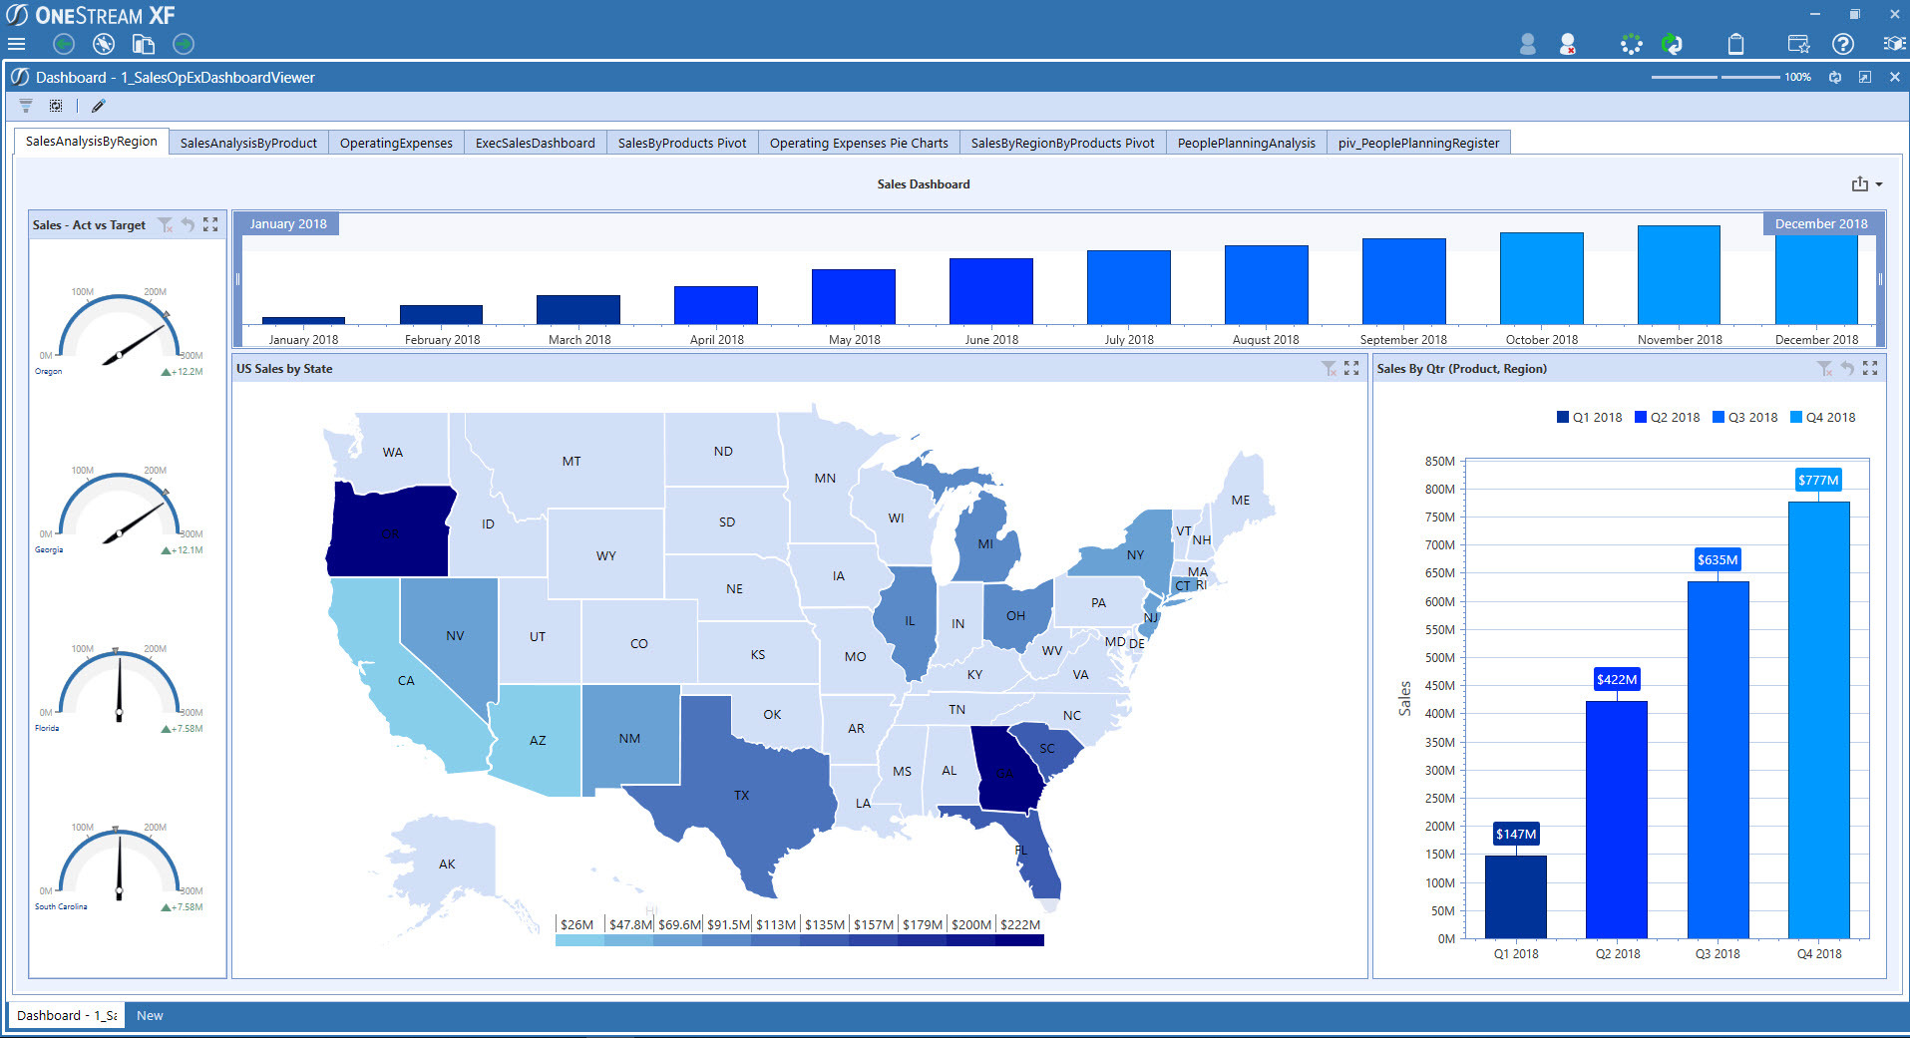Image resolution: width=1910 pixels, height=1038 pixels.
Task: Click the user logoff icon with red X
Action: click(1568, 44)
